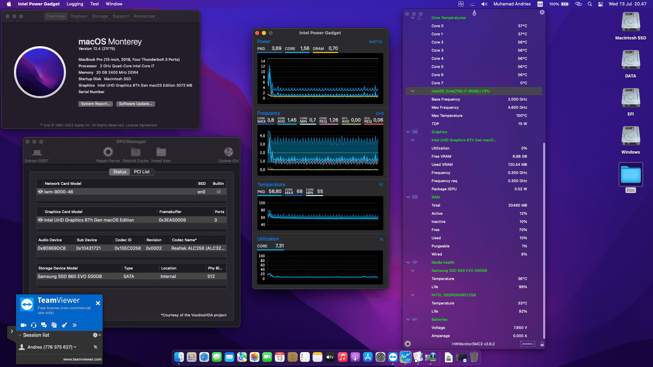The height and width of the screenshot is (367, 653).
Task: Click the System Report button
Action: coord(95,104)
